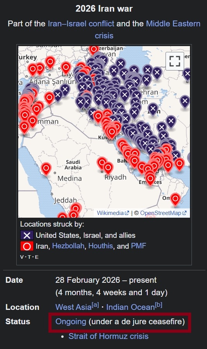
Task: Click the red marker near Medina
Action: coord(46,169)
